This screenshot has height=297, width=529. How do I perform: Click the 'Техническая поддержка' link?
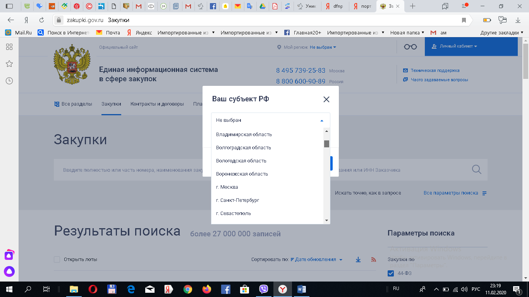[435, 70]
